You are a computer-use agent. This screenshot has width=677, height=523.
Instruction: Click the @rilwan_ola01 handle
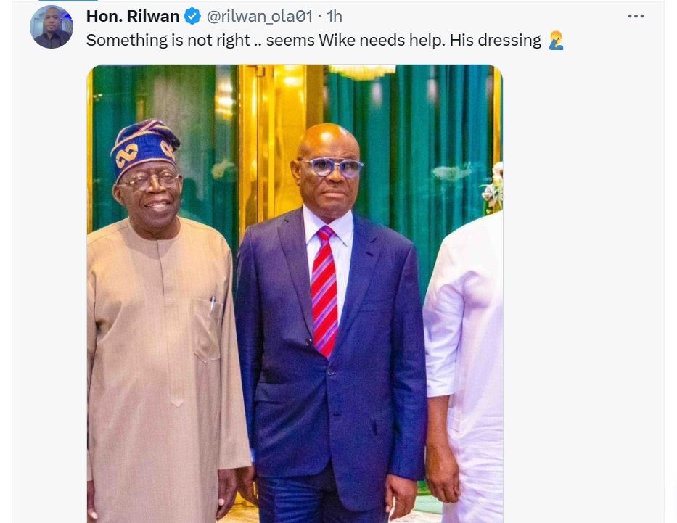pyautogui.click(x=260, y=16)
